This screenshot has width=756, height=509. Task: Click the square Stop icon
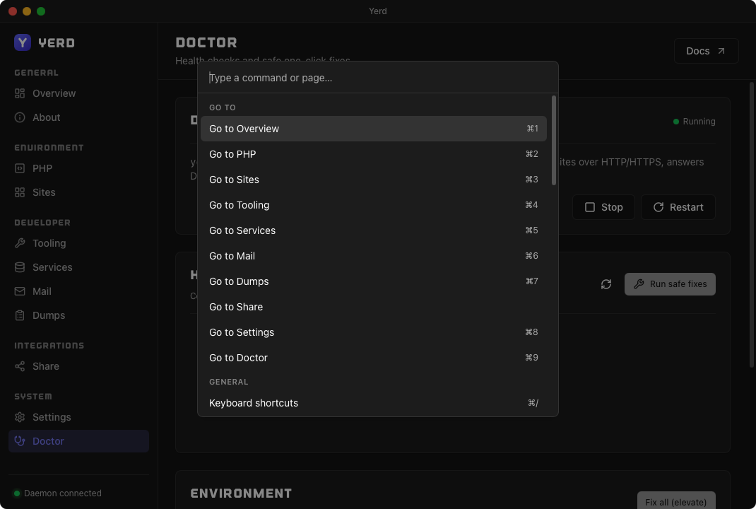[590, 207]
